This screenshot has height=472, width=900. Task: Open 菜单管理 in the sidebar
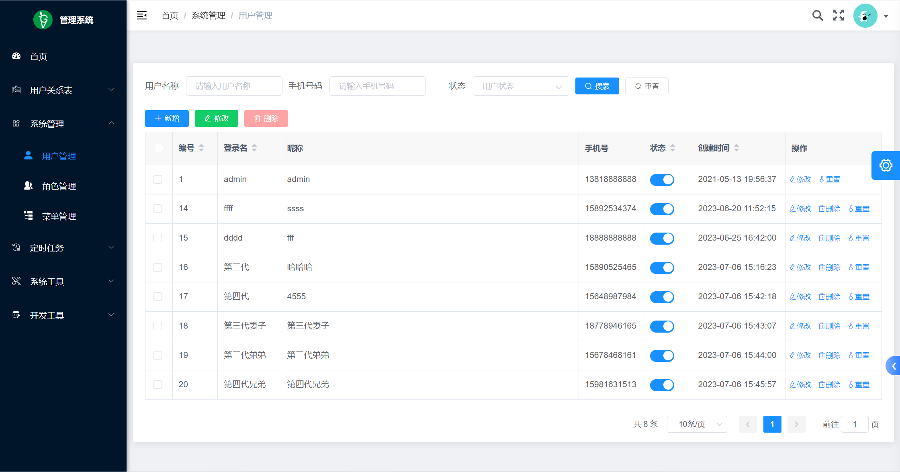(x=59, y=216)
